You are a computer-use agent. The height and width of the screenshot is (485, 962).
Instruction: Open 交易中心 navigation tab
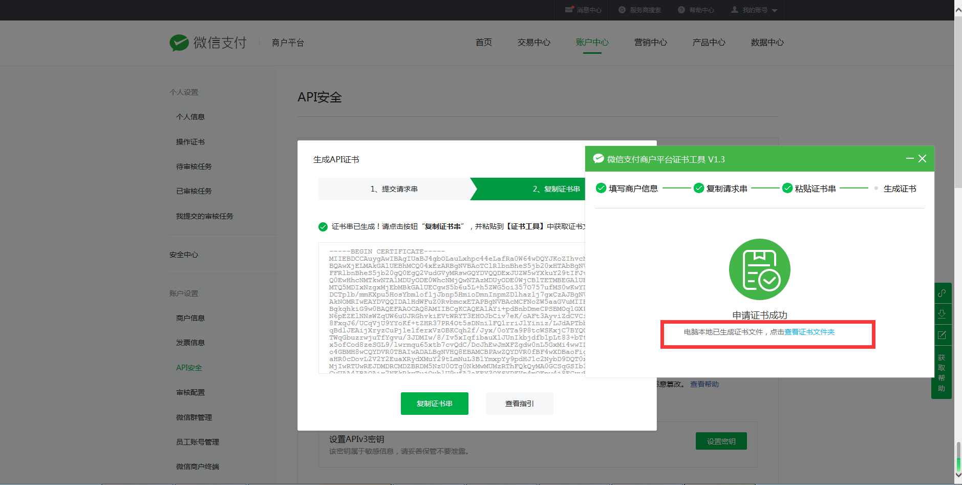click(x=534, y=43)
